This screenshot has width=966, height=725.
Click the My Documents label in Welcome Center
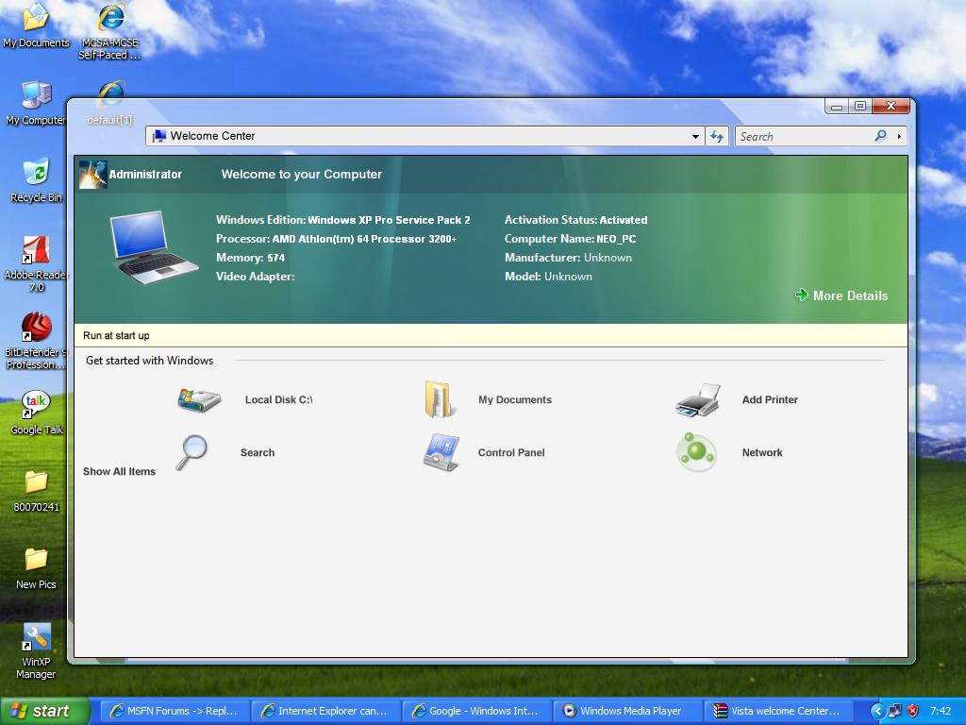[515, 399]
